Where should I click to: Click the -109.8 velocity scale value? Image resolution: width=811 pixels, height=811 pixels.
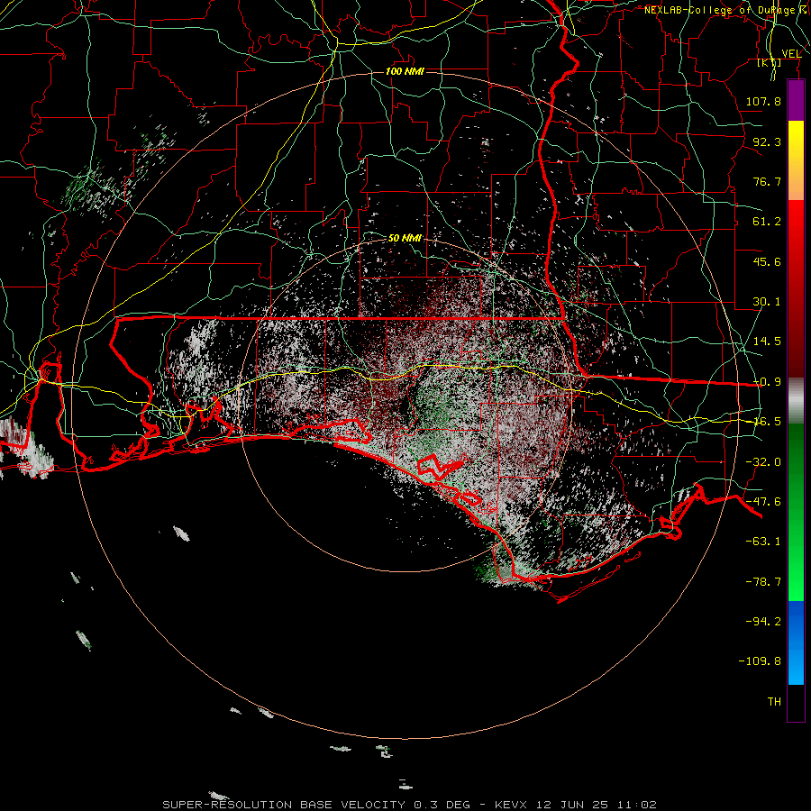(760, 661)
